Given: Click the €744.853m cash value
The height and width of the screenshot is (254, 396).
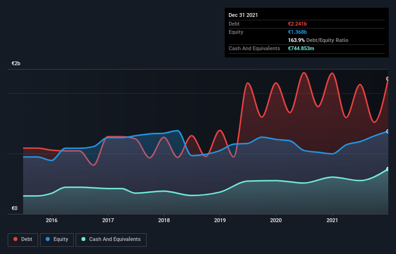Looking at the screenshot, I should pyautogui.click(x=301, y=48).
